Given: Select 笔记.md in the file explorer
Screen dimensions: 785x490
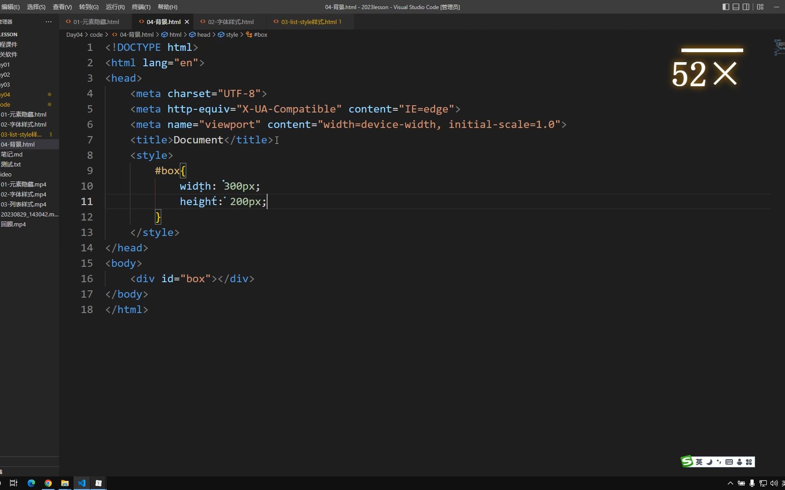Looking at the screenshot, I should click(13, 154).
